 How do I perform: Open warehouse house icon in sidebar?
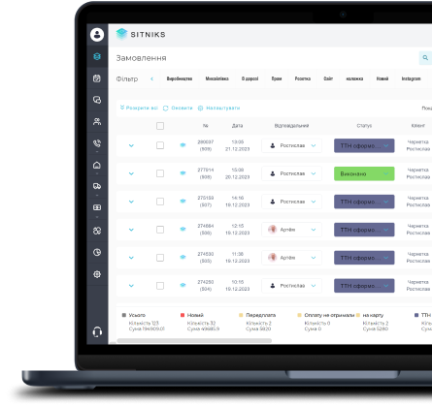tap(97, 165)
